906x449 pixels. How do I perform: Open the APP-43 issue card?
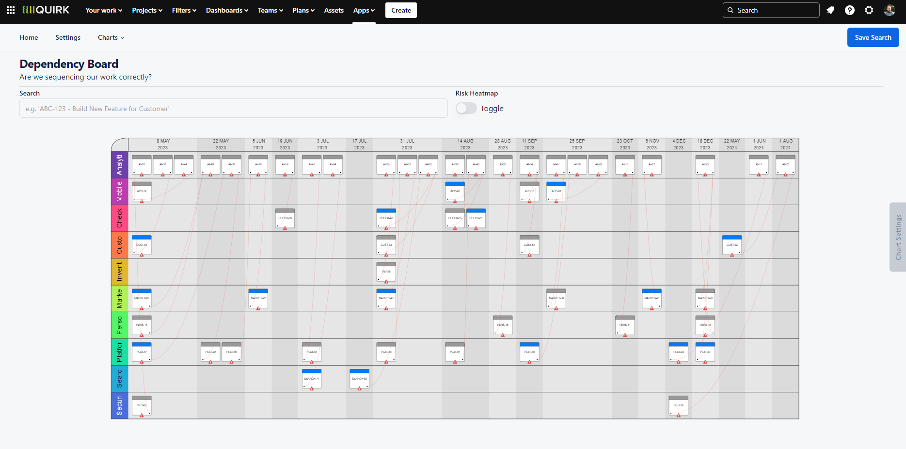coord(556,192)
